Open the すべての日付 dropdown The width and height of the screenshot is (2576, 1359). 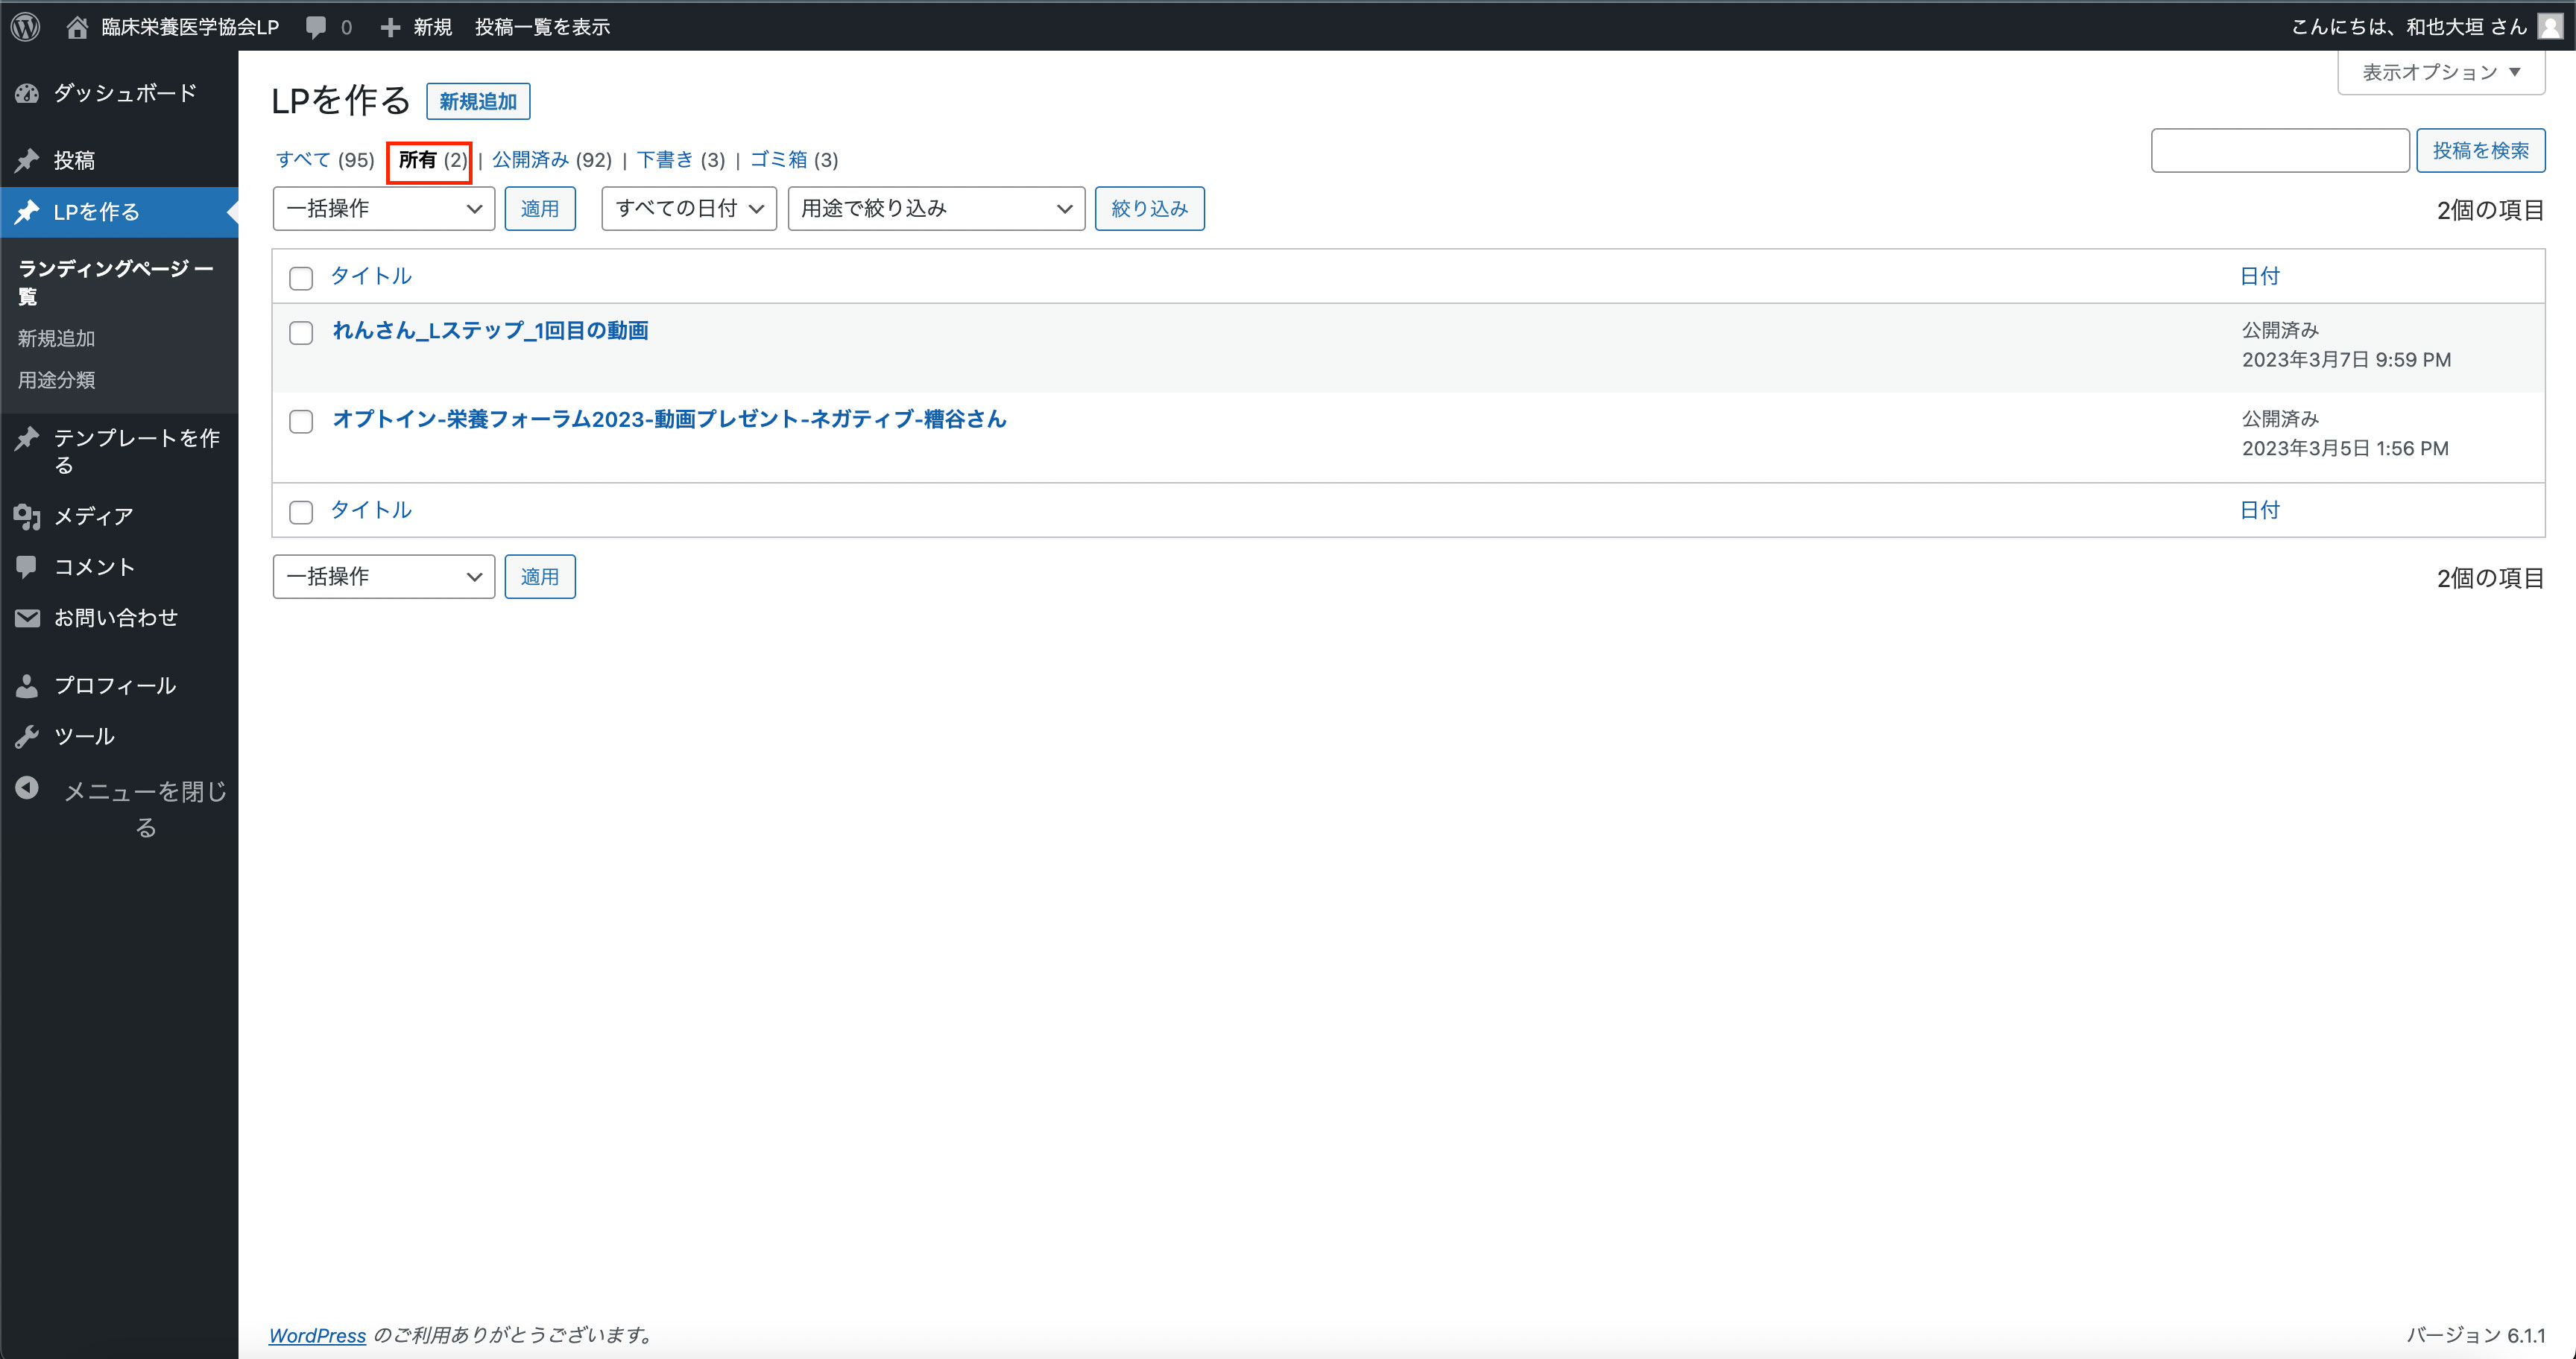(688, 209)
